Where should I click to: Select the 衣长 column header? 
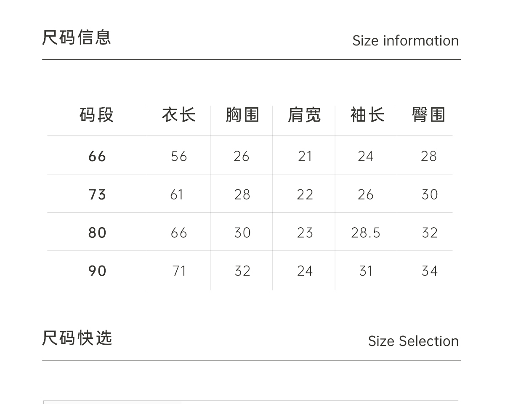(x=179, y=115)
